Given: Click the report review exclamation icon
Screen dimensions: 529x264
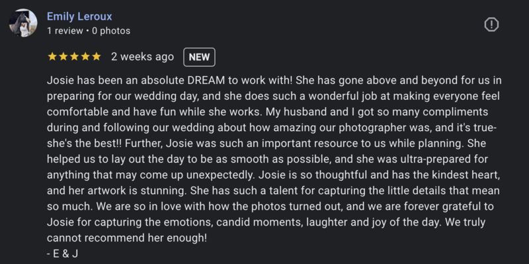Looking at the screenshot, I should click(x=491, y=24).
